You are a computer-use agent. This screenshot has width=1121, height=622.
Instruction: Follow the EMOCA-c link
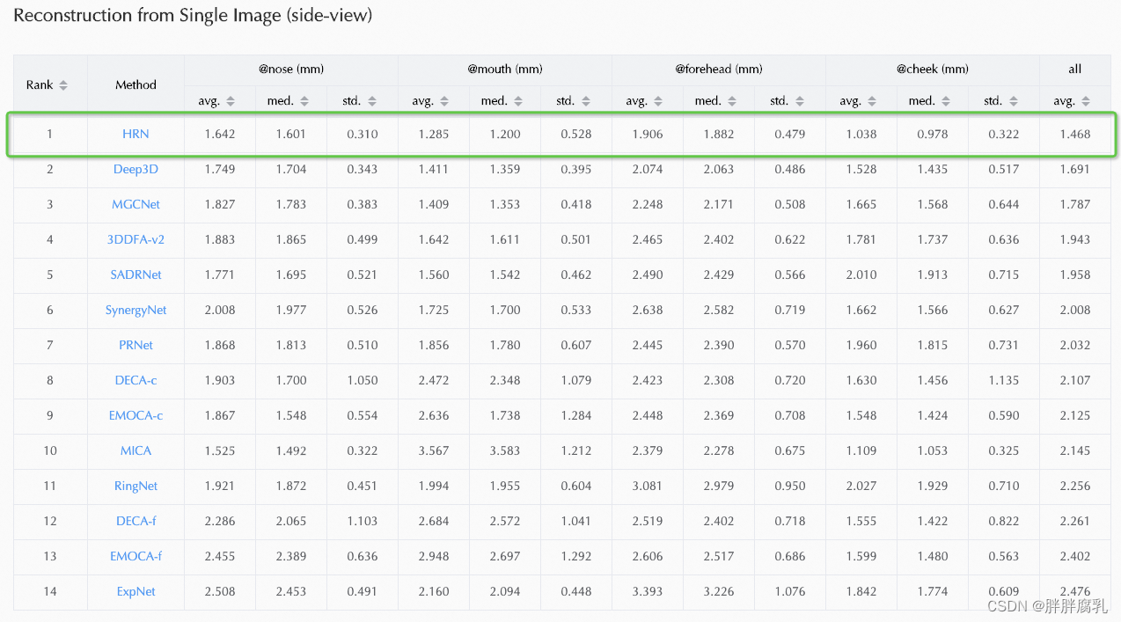click(136, 415)
